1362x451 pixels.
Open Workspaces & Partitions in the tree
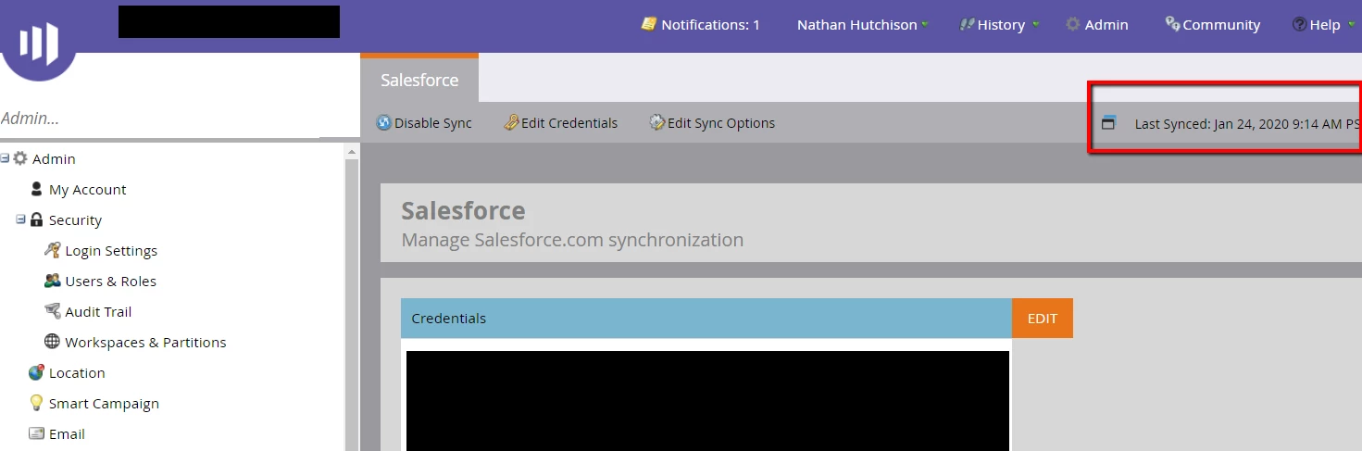[145, 342]
